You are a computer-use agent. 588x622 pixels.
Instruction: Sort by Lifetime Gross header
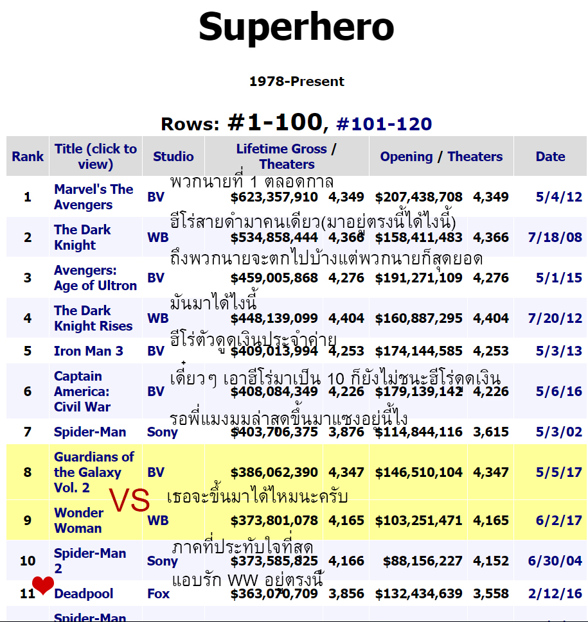[x=281, y=150]
